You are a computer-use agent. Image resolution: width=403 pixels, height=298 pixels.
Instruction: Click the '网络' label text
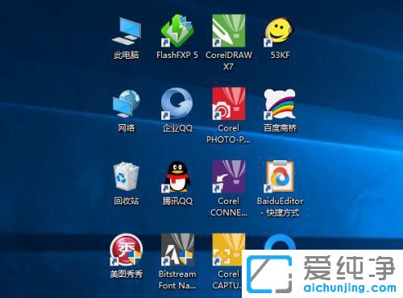(127, 128)
